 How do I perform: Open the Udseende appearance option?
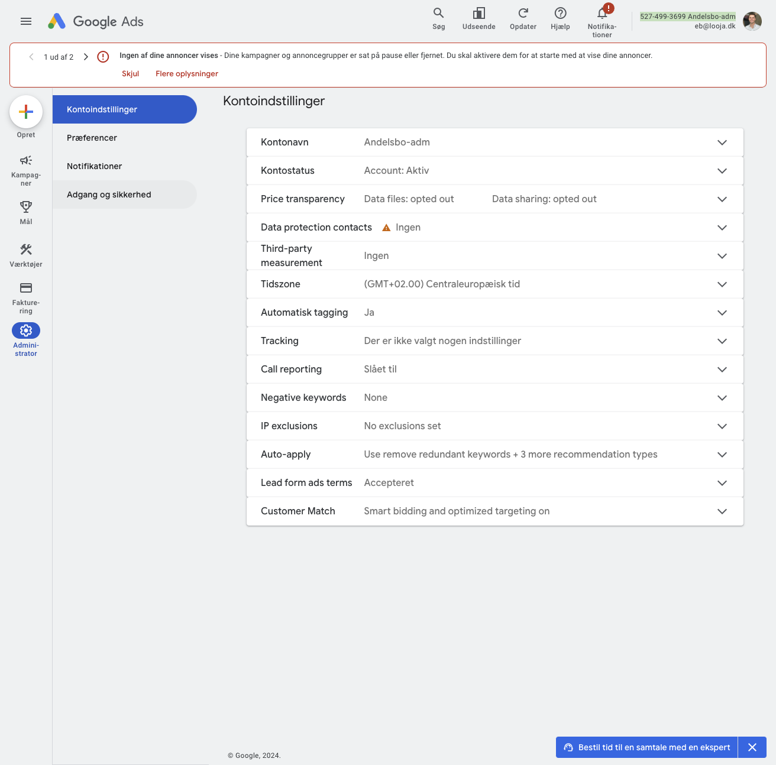pos(479,19)
